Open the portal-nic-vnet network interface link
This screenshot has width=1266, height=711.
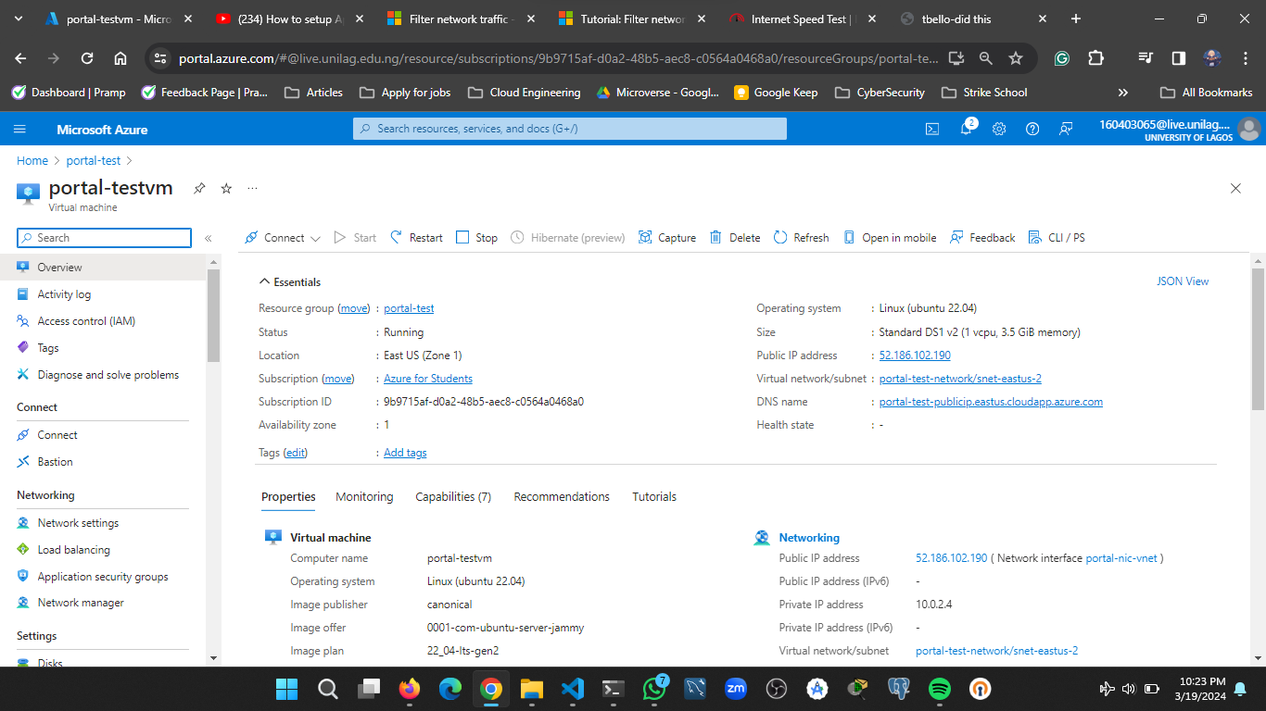1121,558
